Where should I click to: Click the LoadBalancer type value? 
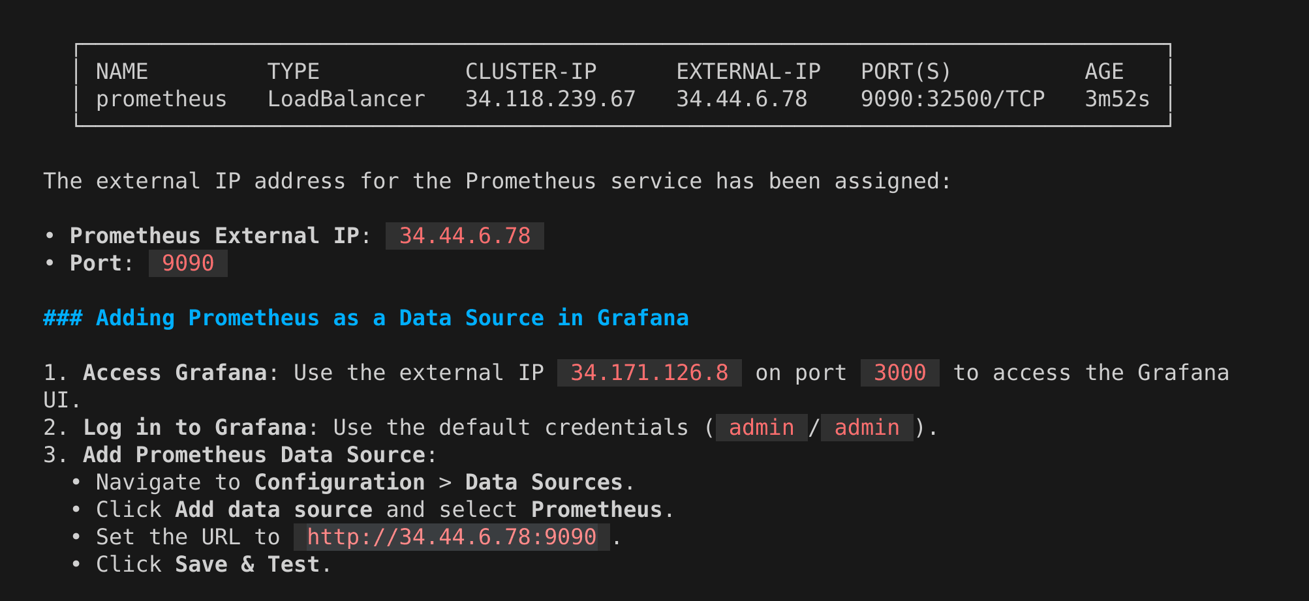coord(346,99)
